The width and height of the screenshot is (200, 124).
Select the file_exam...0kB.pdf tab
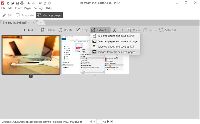coord(16,23)
